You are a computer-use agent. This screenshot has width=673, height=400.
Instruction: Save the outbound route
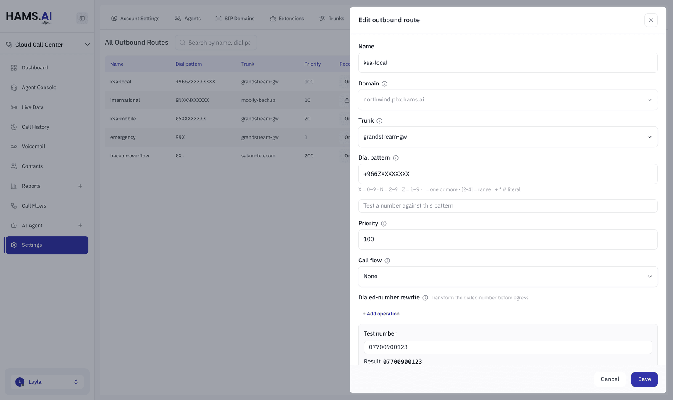point(644,379)
